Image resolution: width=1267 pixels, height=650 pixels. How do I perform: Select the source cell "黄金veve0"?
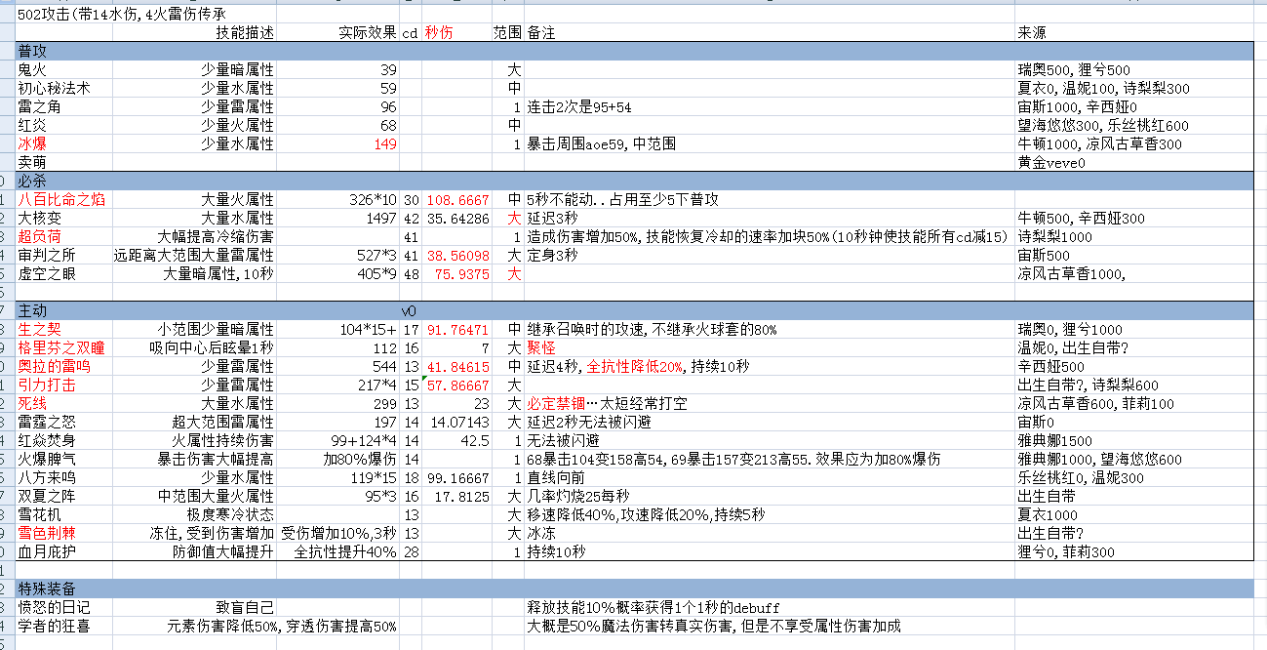tap(1053, 162)
